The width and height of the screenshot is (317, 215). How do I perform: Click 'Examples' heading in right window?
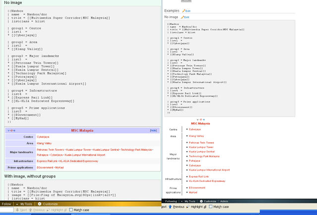click(x=172, y=11)
